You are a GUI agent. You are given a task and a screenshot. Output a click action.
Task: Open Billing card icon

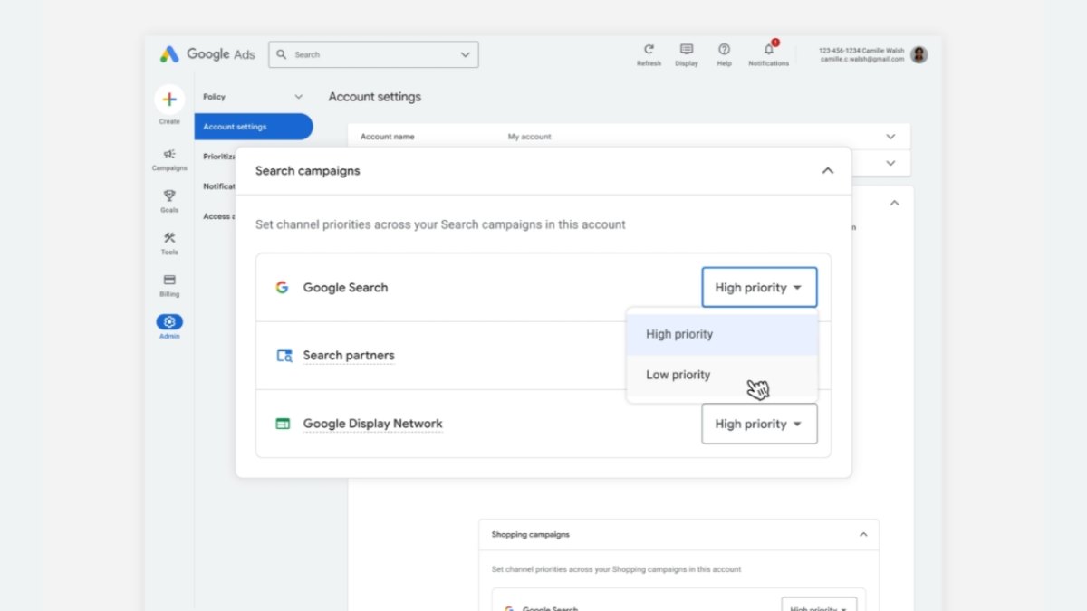click(x=169, y=280)
